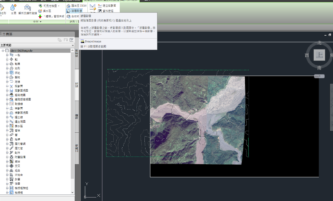Click West (西) on ViewCube compass
333x201 pixels.
click(x=307, y=55)
